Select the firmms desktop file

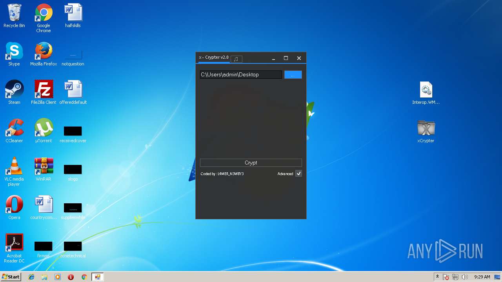[x=44, y=249]
